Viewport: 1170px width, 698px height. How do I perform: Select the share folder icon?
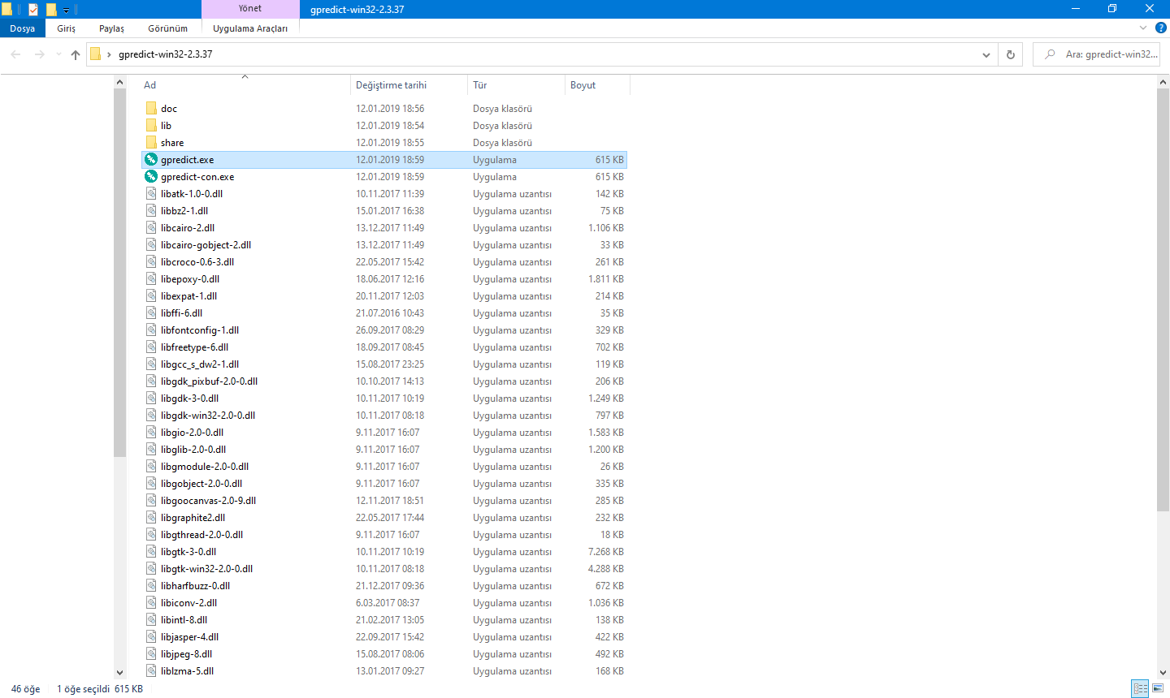151,142
